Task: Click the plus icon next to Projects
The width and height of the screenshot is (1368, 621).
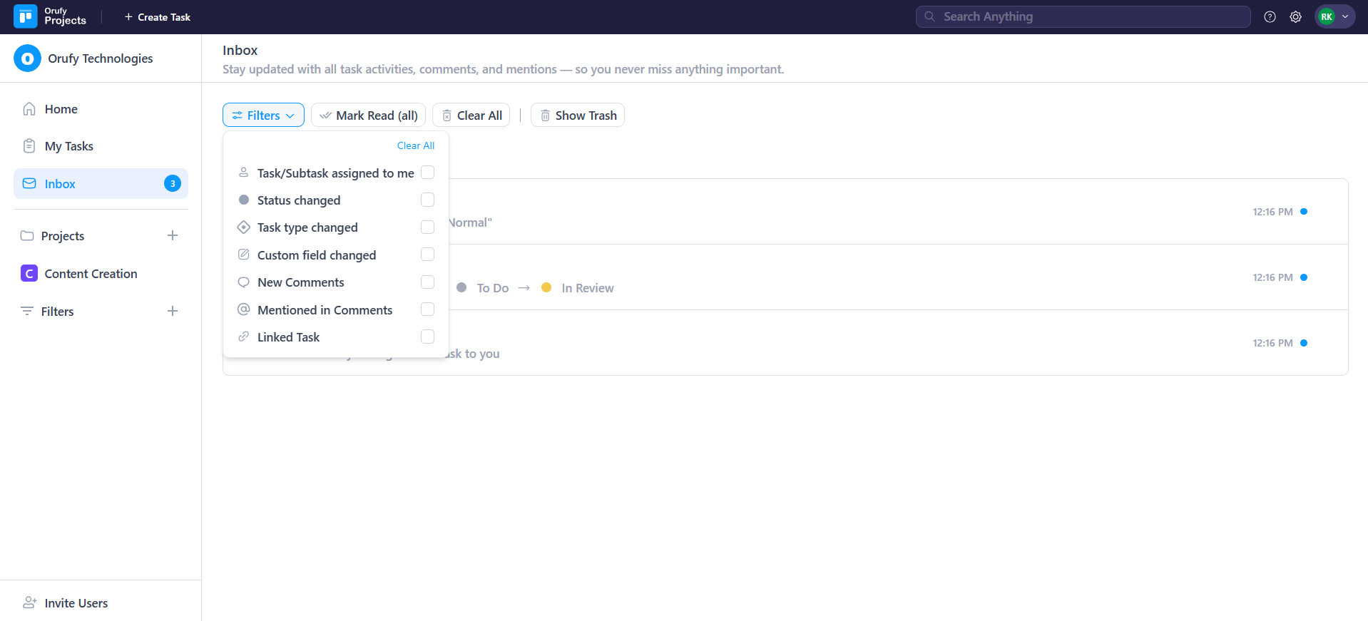Action: click(x=172, y=235)
